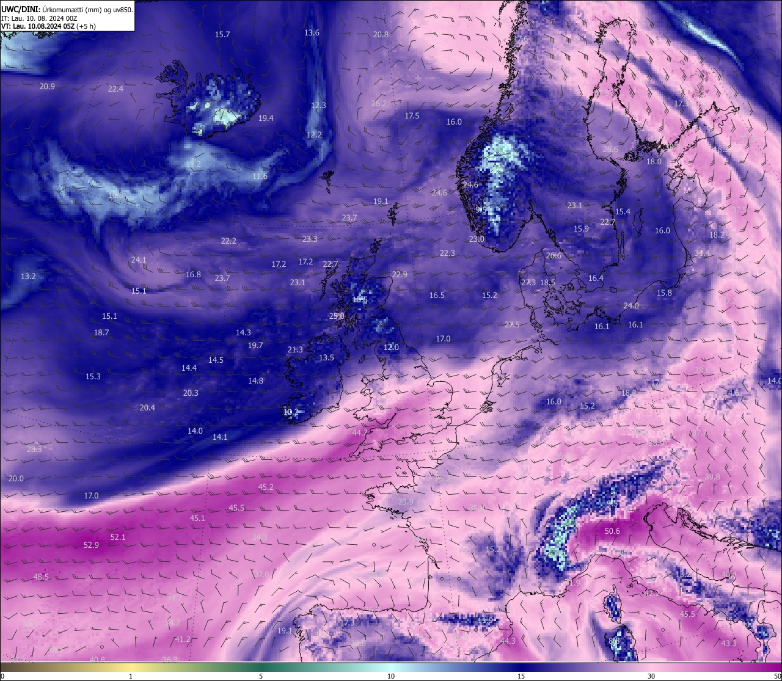Click the 23.3 value north of Scotland

pyautogui.click(x=310, y=239)
